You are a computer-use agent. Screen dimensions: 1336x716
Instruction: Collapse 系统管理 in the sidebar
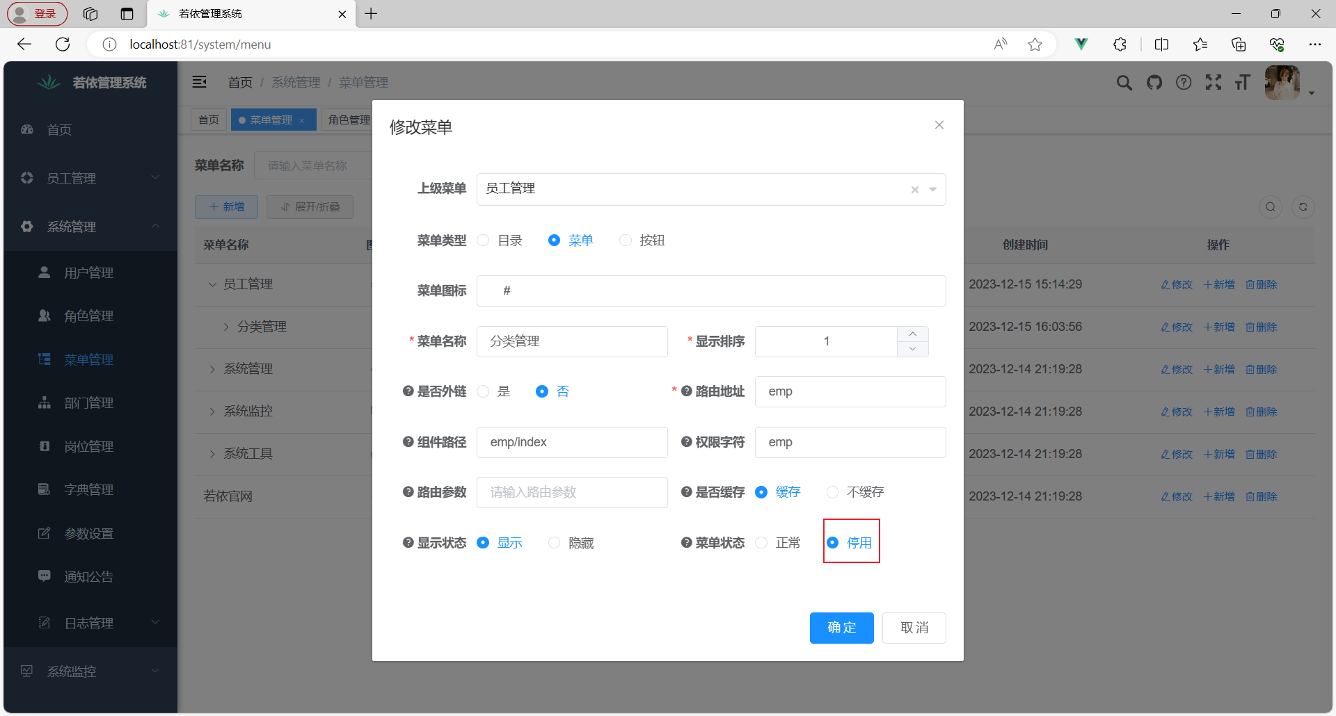90,227
